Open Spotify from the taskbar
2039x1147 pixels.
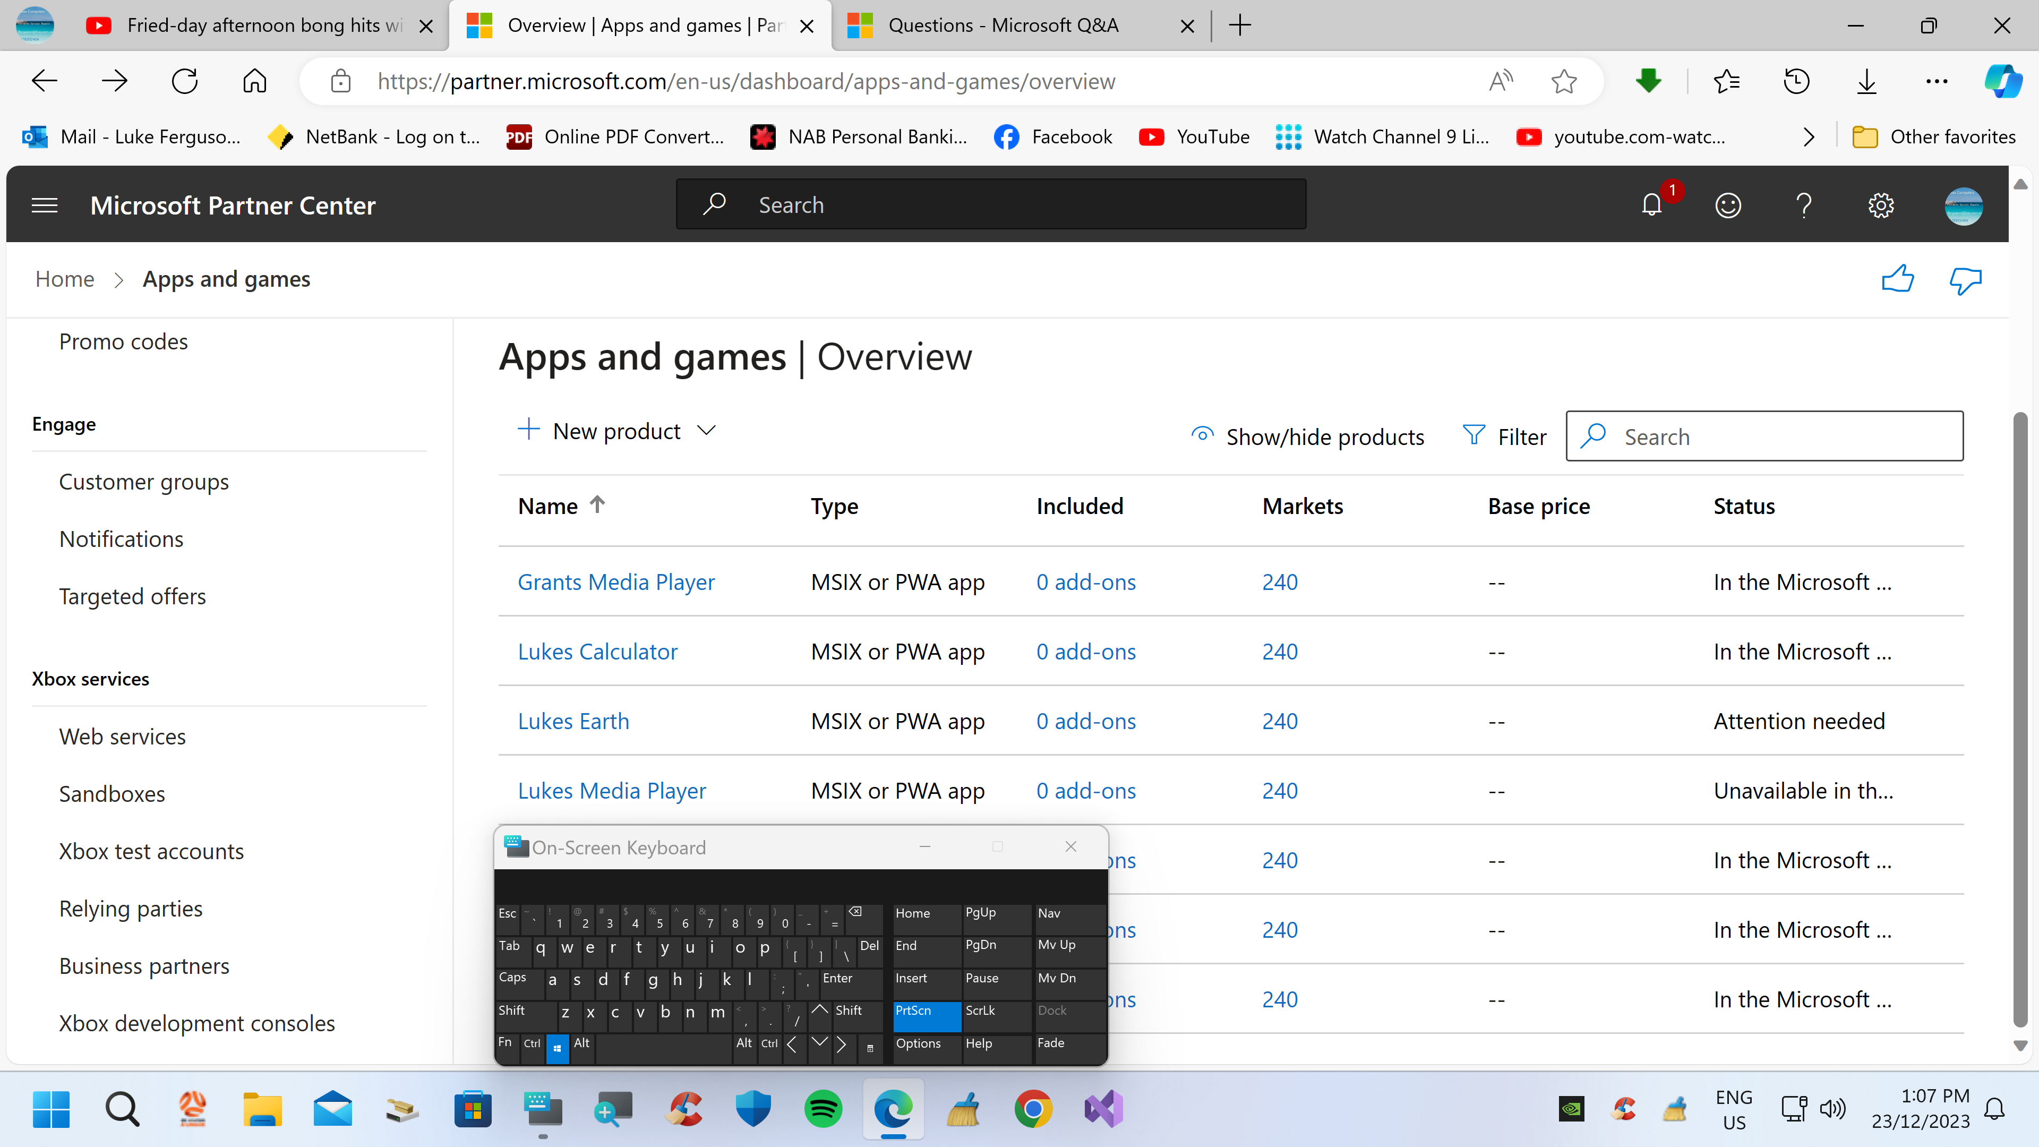pyautogui.click(x=823, y=1108)
